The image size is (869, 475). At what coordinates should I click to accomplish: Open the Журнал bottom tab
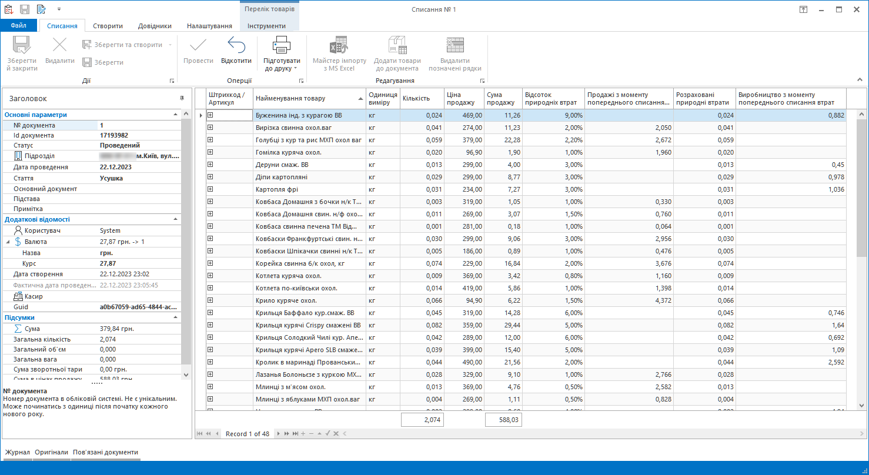(18, 452)
